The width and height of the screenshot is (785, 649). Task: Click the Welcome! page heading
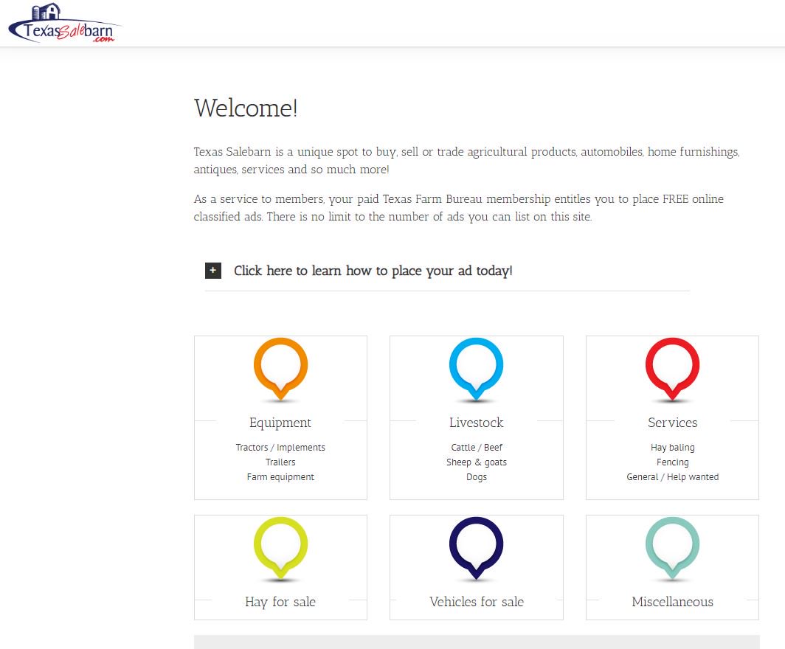point(246,108)
